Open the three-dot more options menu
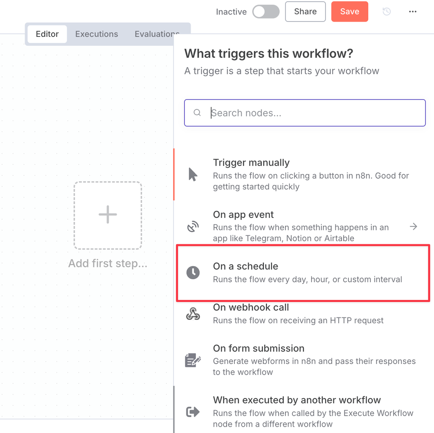Image resolution: width=434 pixels, height=433 pixels. click(413, 11)
